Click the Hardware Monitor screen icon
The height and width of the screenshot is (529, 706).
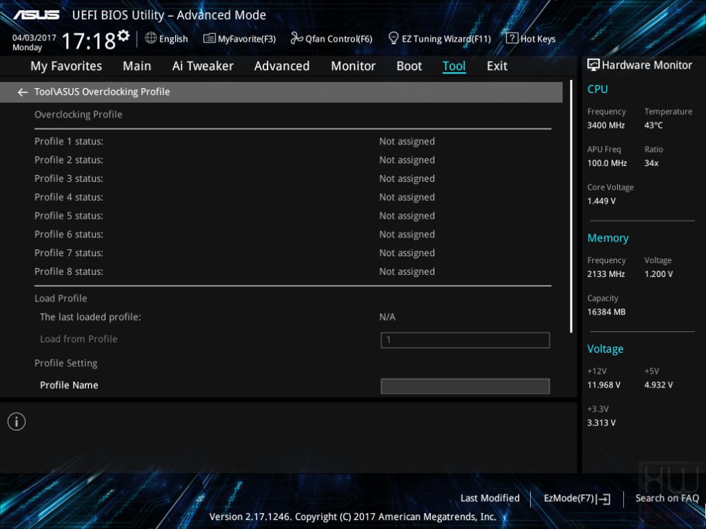(593, 65)
